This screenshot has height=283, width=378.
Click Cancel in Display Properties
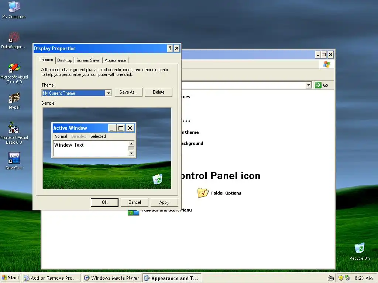coord(134,202)
